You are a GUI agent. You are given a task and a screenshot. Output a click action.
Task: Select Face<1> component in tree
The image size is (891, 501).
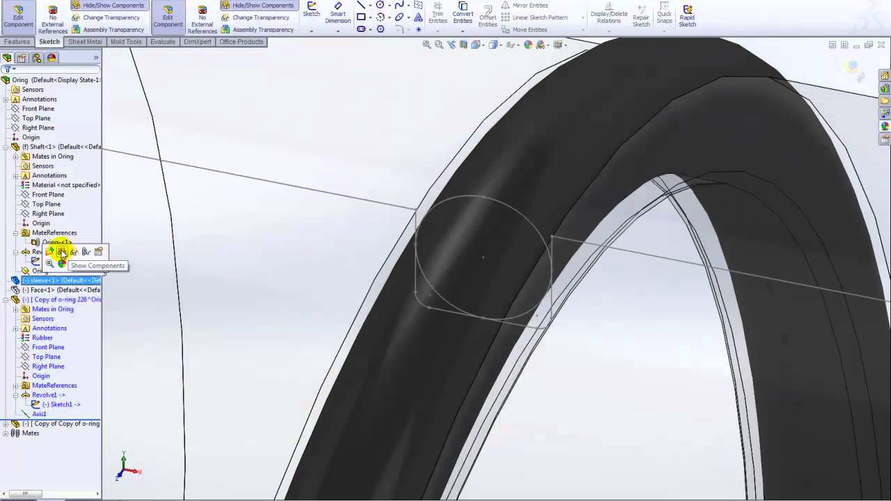point(61,290)
